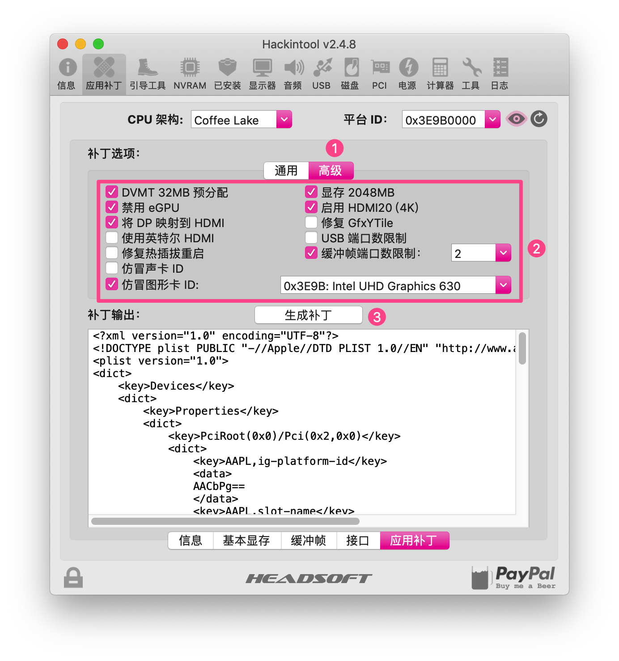Open the 音频 audio speaker icon
This screenshot has height=661, width=619.
(293, 74)
